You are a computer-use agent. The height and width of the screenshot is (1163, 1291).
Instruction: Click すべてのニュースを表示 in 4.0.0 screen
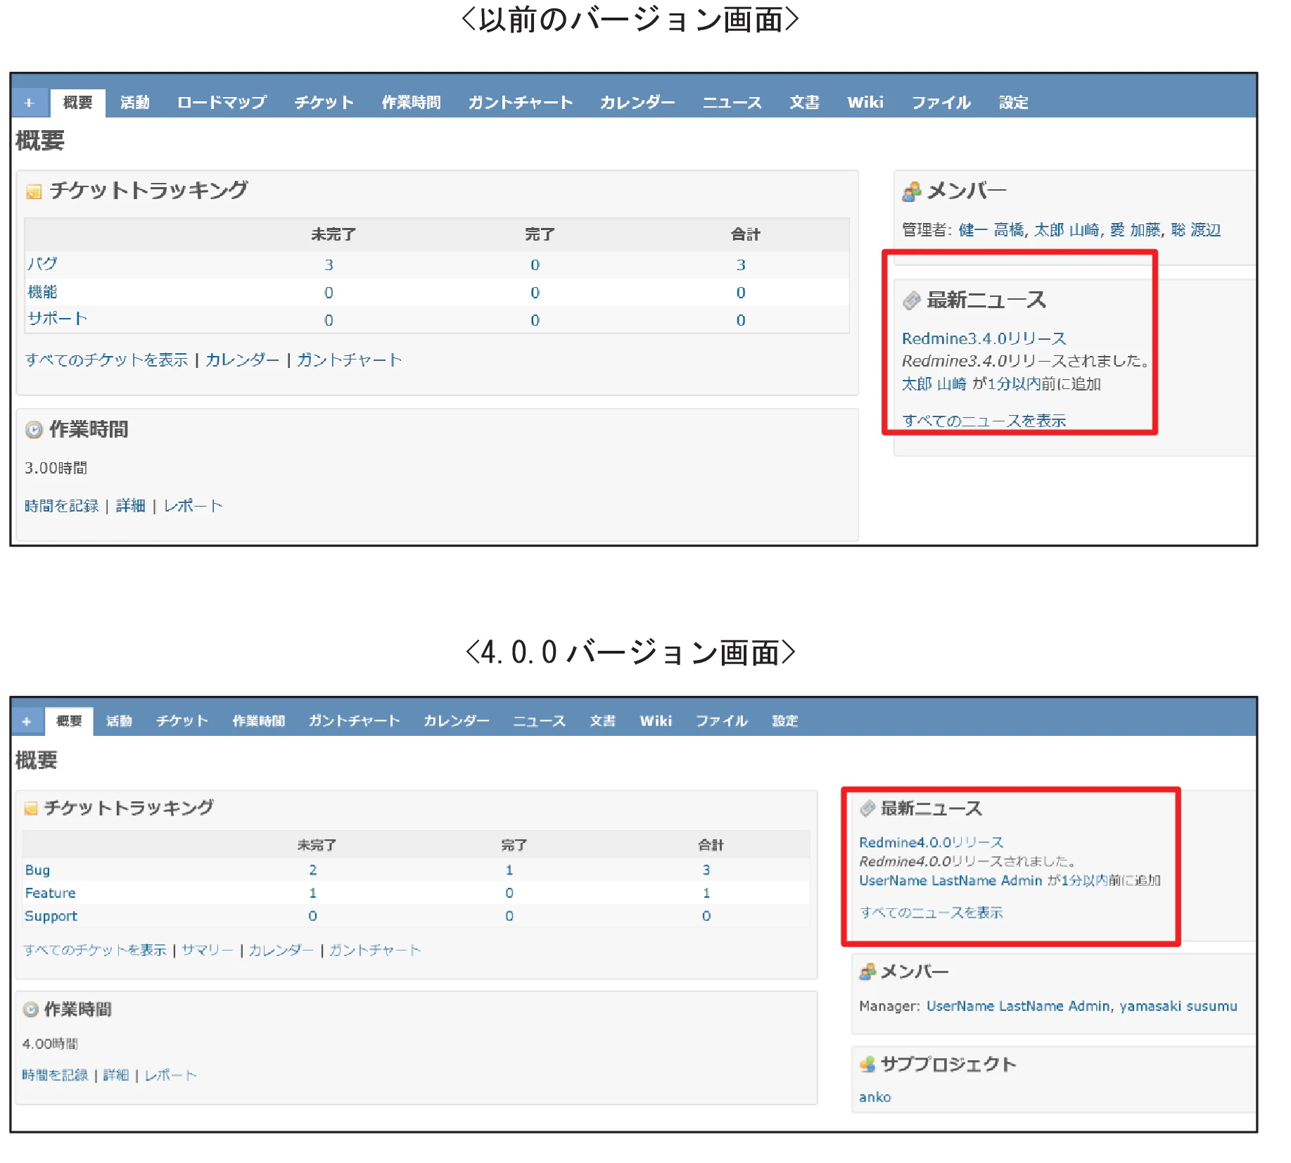(931, 913)
